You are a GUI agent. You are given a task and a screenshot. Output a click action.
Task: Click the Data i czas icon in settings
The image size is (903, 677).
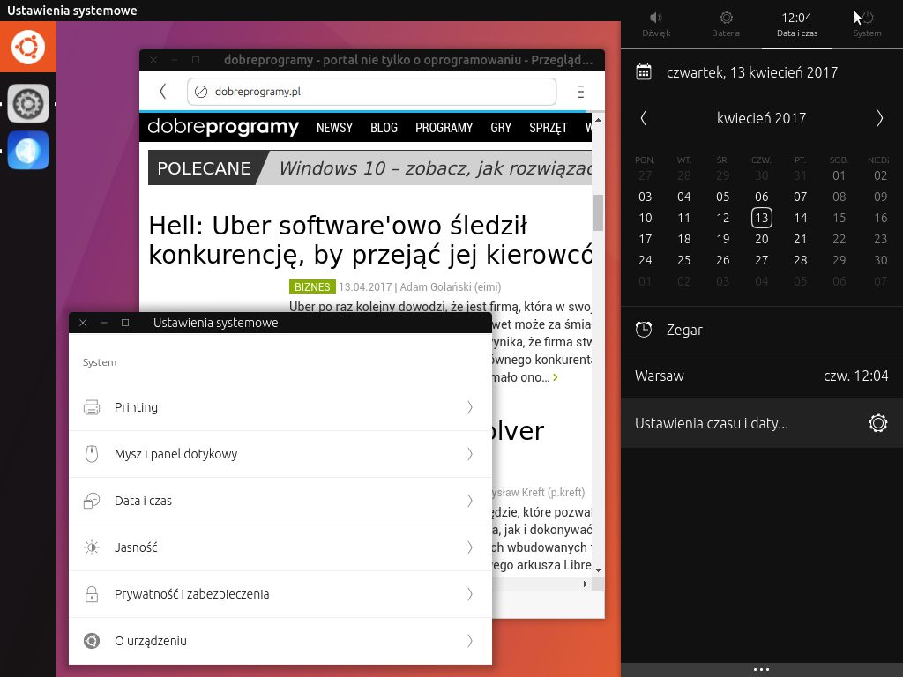click(x=92, y=501)
